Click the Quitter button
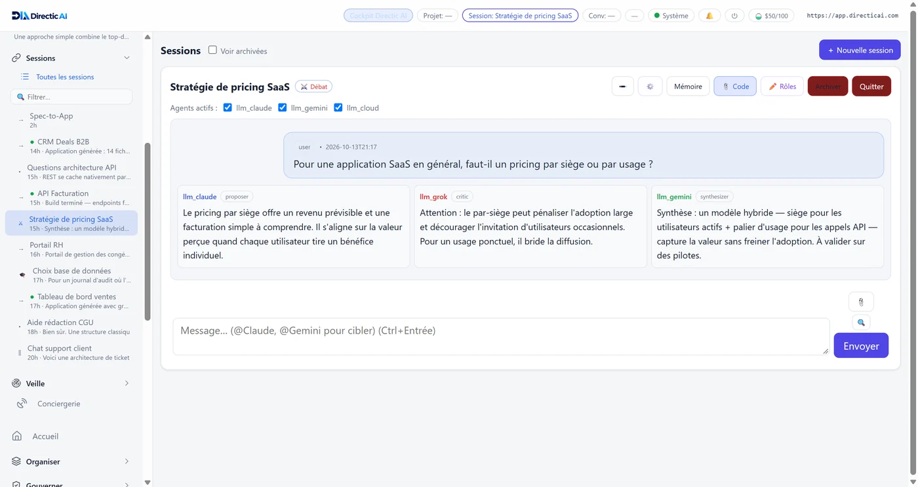Viewport: 918px width, 487px height. [871, 87]
